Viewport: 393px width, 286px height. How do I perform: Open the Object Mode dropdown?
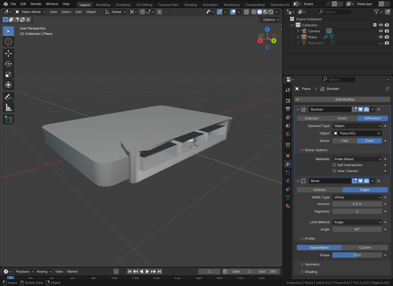tap(30, 12)
